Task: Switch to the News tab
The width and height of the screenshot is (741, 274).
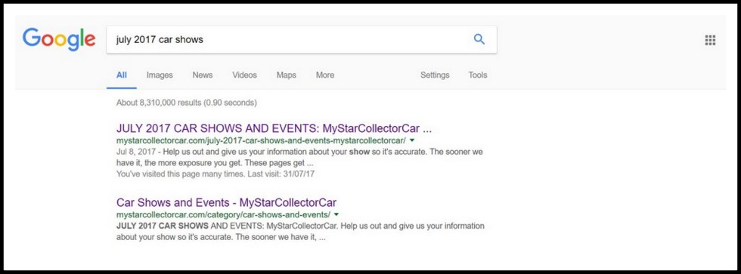Action: pos(203,75)
